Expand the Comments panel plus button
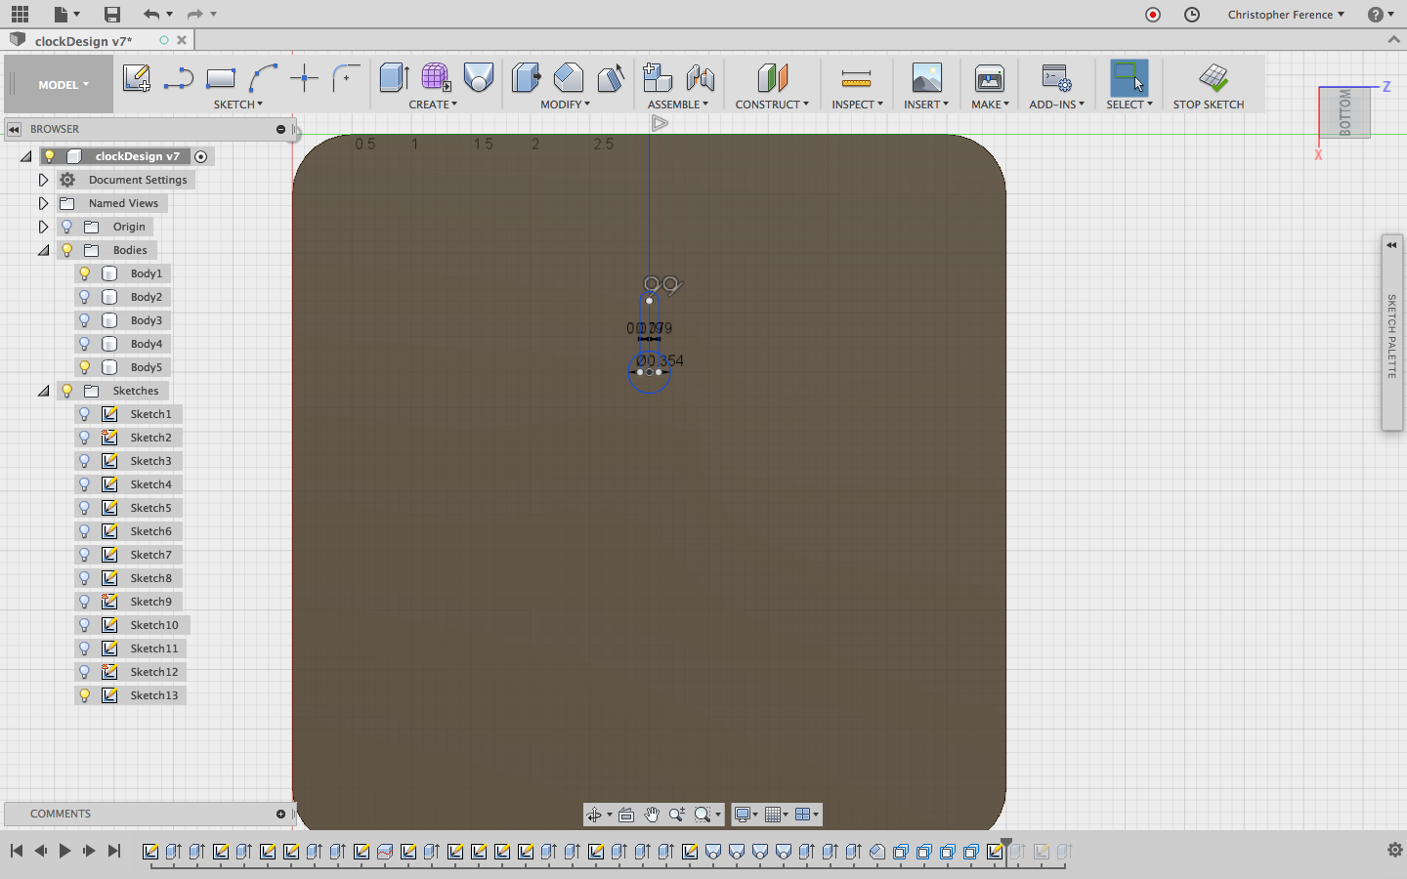The height and width of the screenshot is (879, 1407). pyautogui.click(x=280, y=814)
